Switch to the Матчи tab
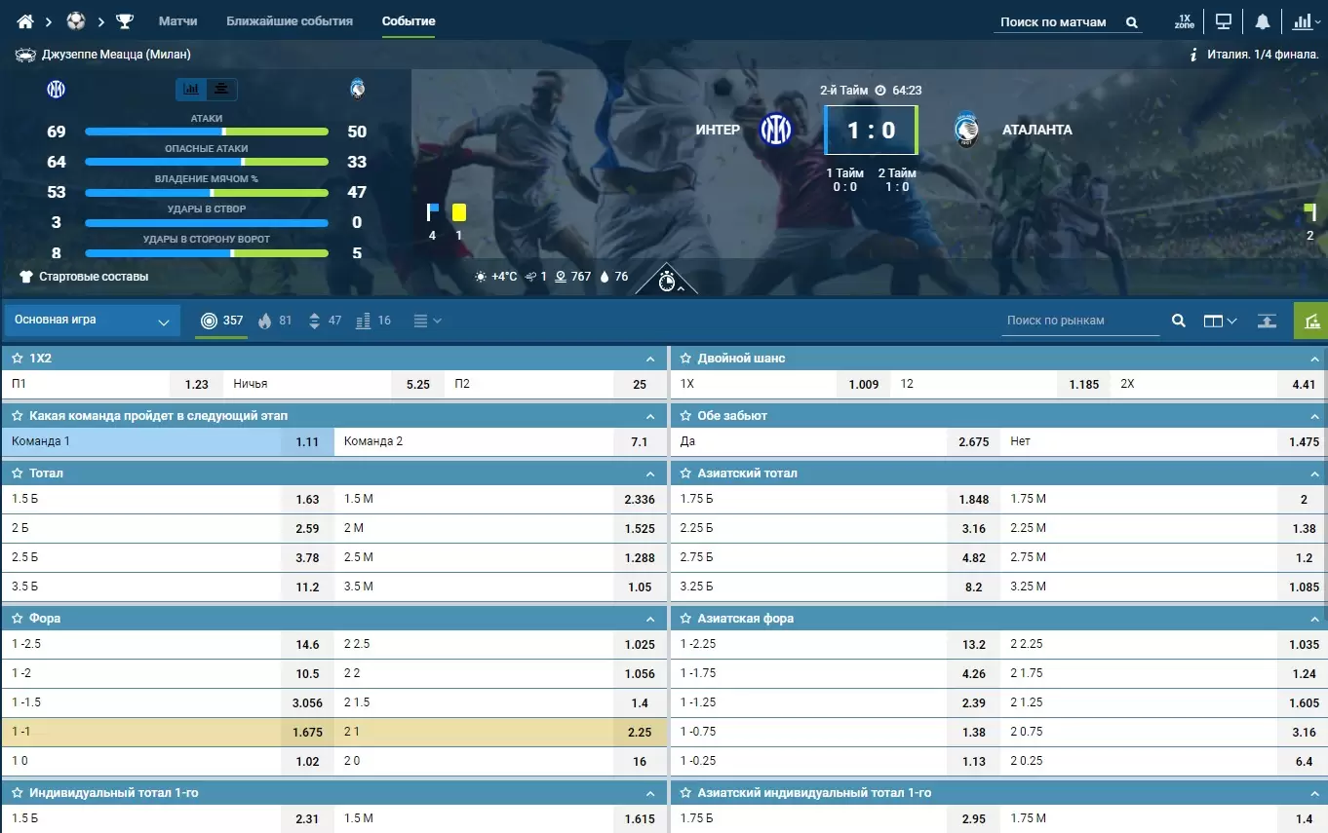This screenshot has width=1328, height=833. (x=177, y=21)
